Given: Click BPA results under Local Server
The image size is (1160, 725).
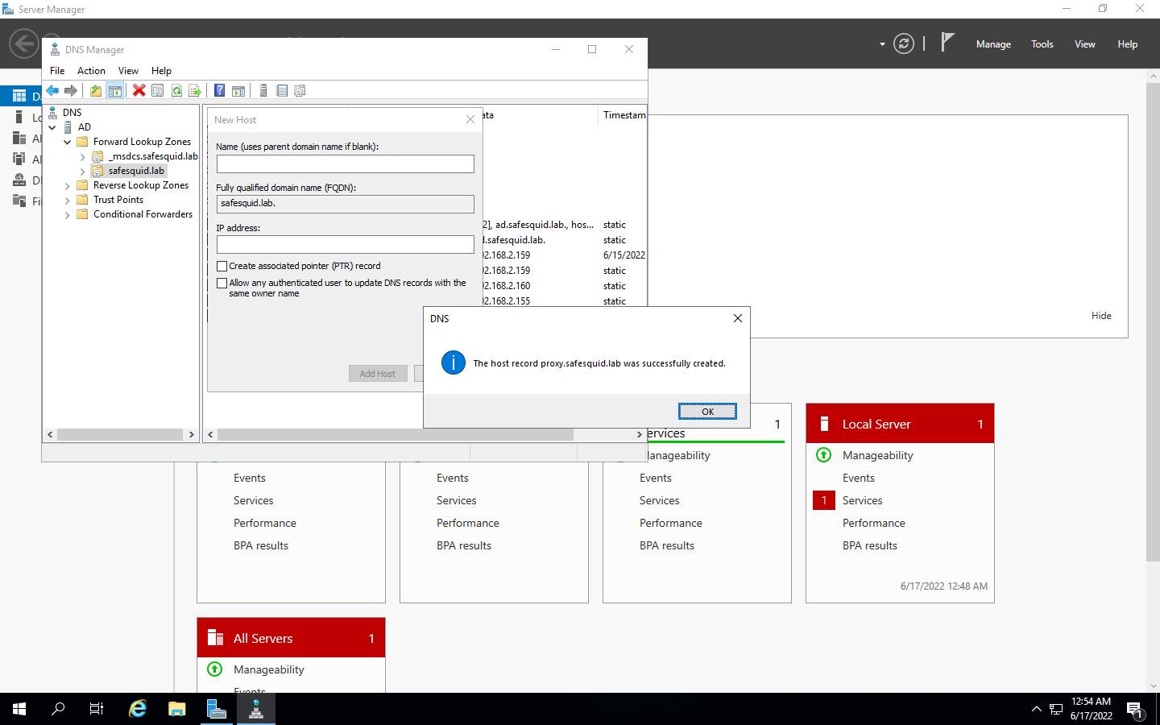Looking at the screenshot, I should [x=869, y=545].
